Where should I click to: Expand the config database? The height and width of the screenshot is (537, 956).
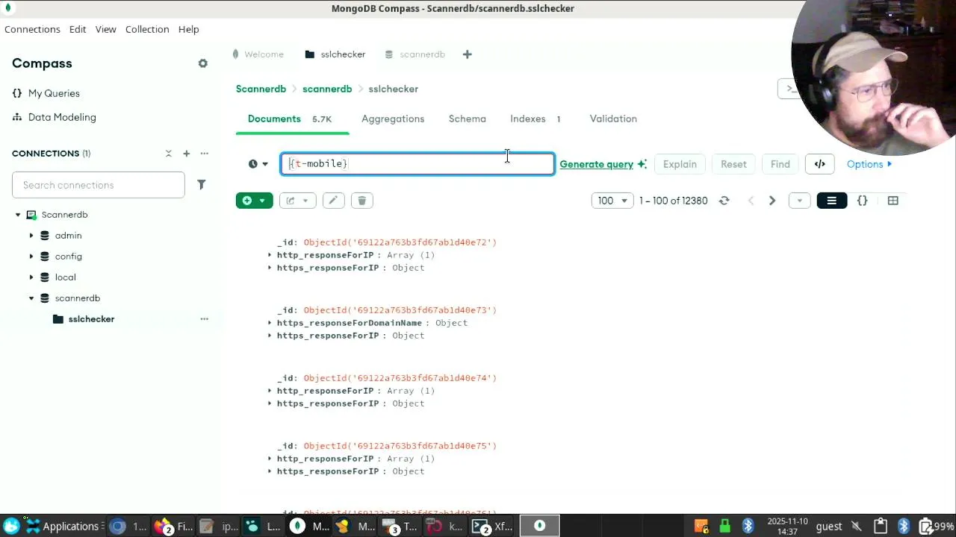tap(31, 257)
